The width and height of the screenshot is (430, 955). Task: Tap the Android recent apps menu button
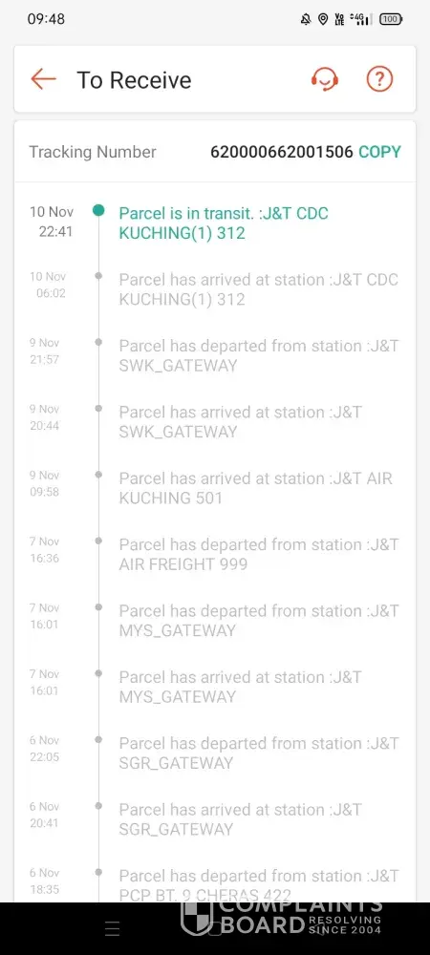coord(112,928)
